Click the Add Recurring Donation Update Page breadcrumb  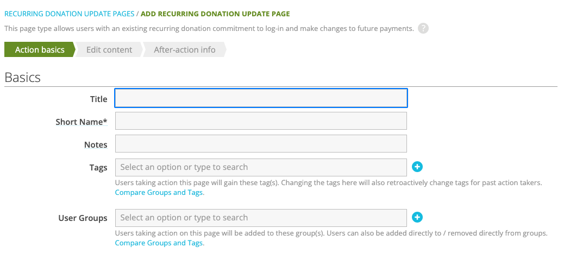tap(215, 14)
